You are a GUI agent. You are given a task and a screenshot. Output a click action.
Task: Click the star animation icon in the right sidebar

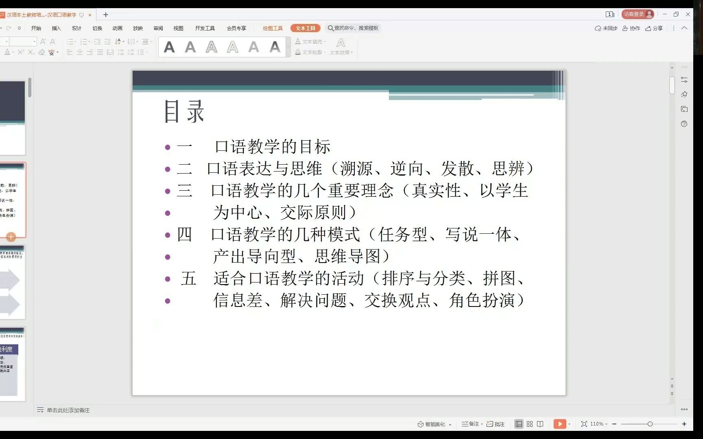click(x=684, y=94)
